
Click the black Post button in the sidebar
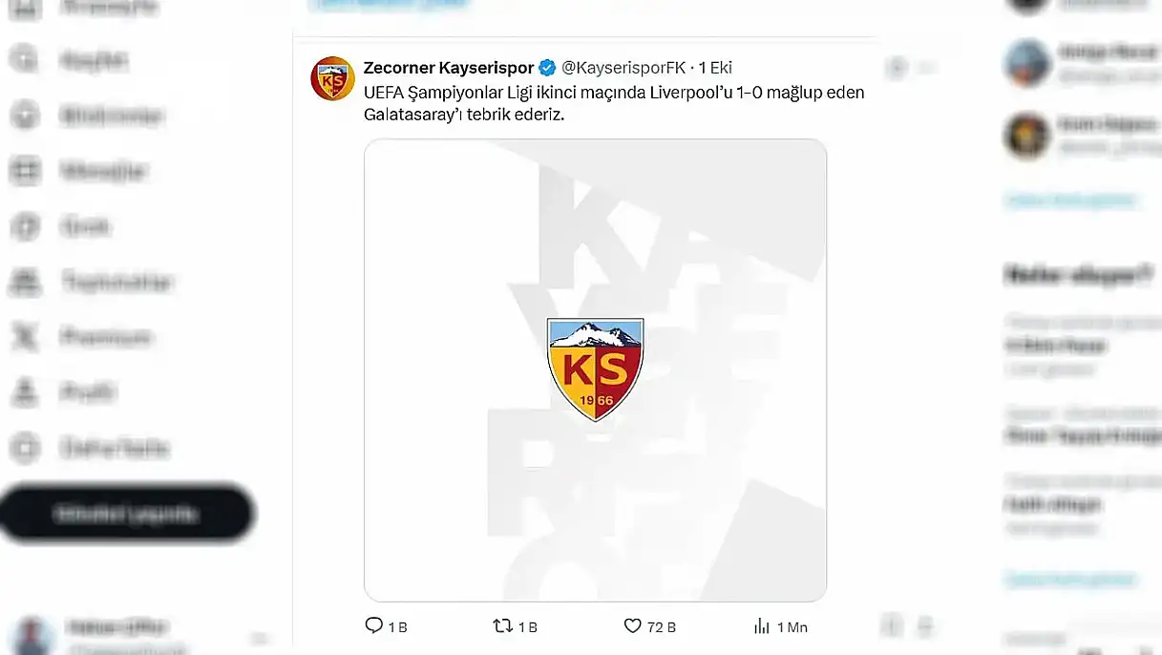126,514
